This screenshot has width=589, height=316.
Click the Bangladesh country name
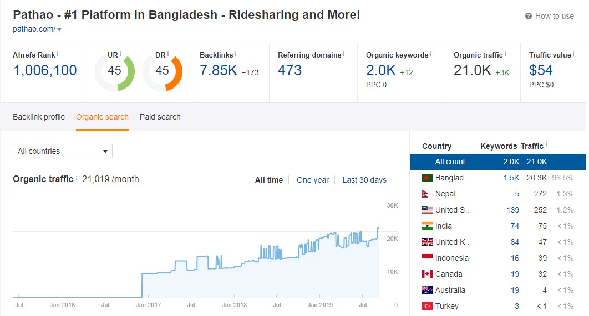pos(453,178)
